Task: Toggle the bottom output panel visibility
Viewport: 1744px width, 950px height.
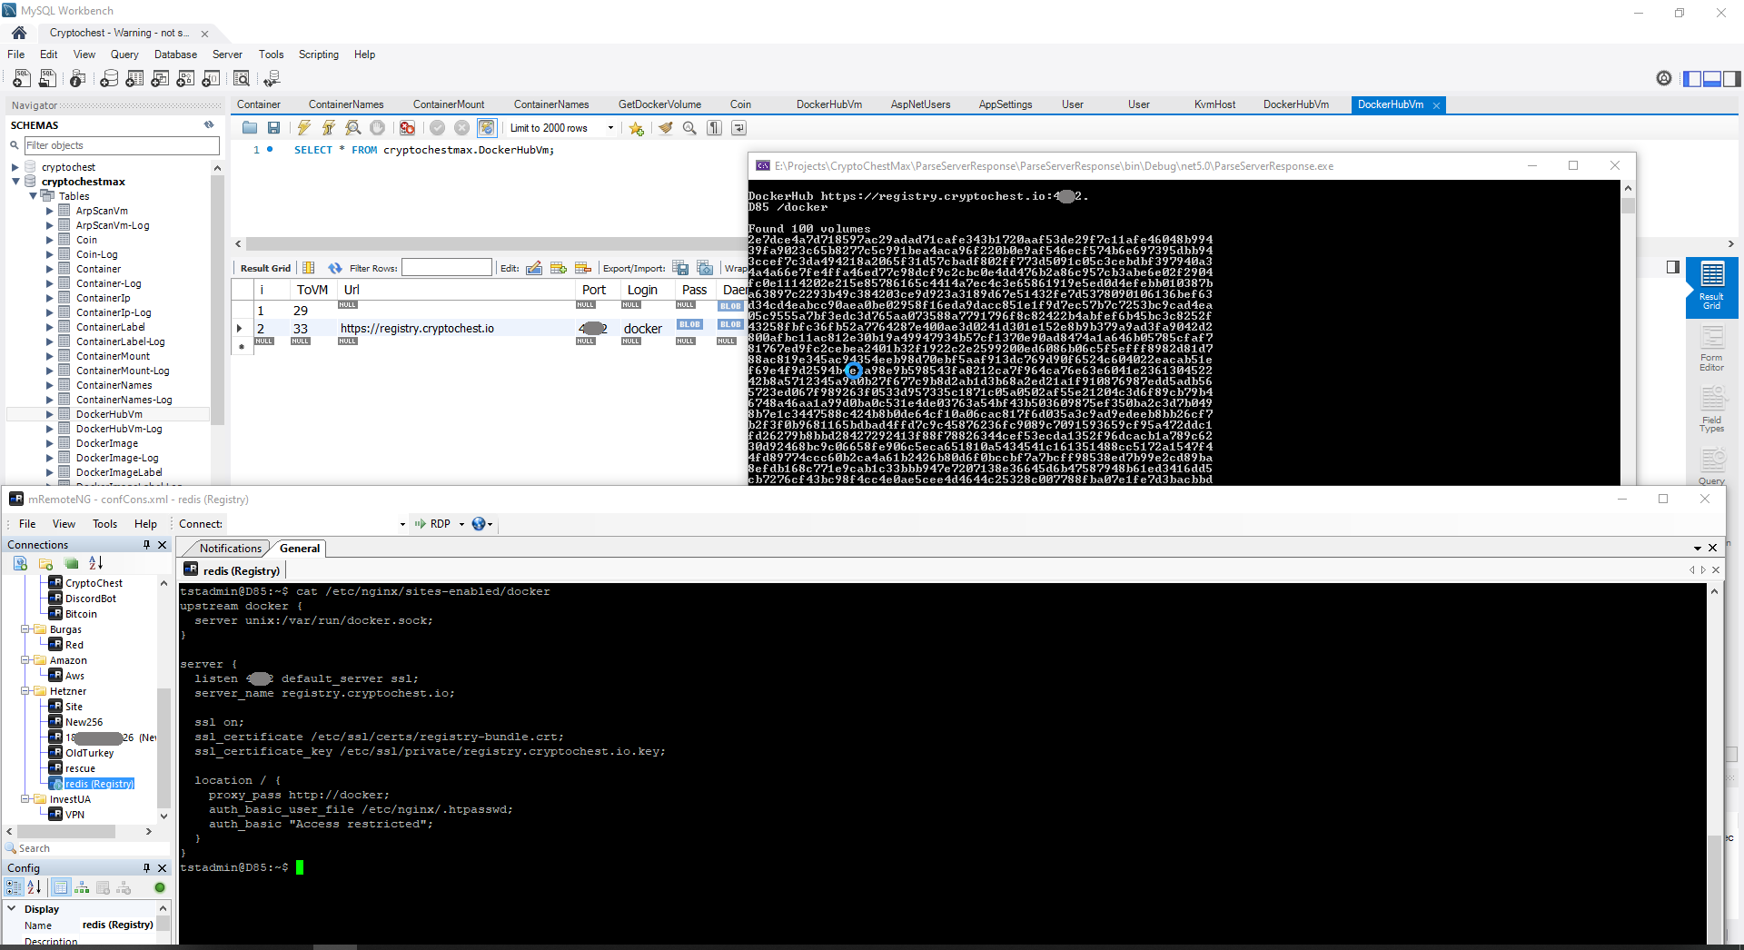Action: click(1712, 79)
